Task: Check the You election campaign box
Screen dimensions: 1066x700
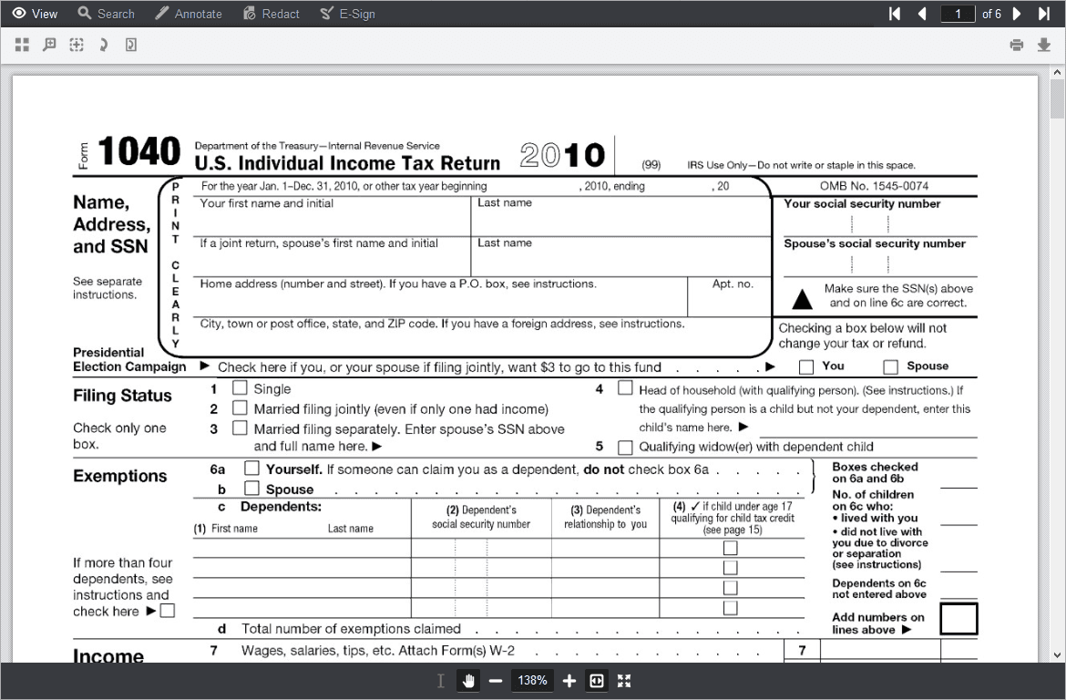Action: click(x=806, y=367)
